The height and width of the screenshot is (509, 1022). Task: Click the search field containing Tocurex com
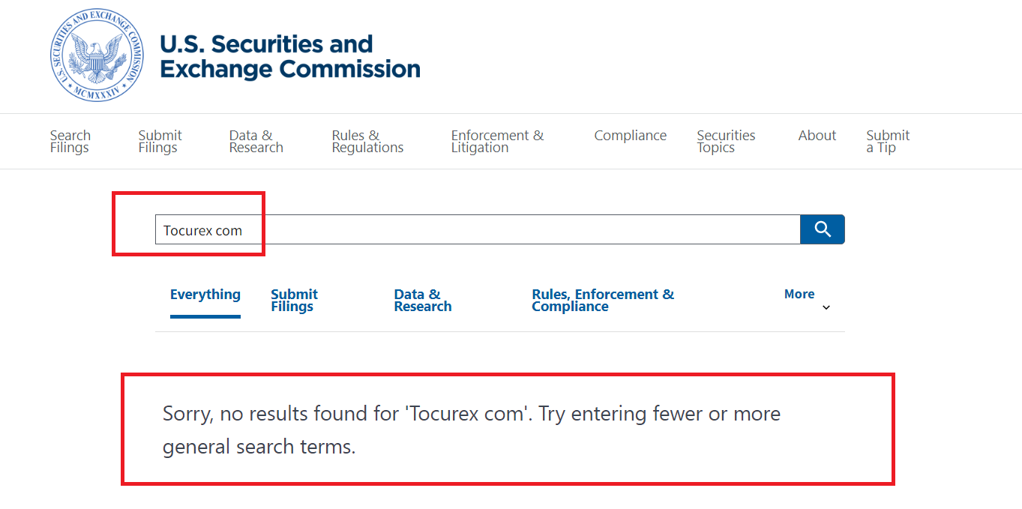[478, 229]
